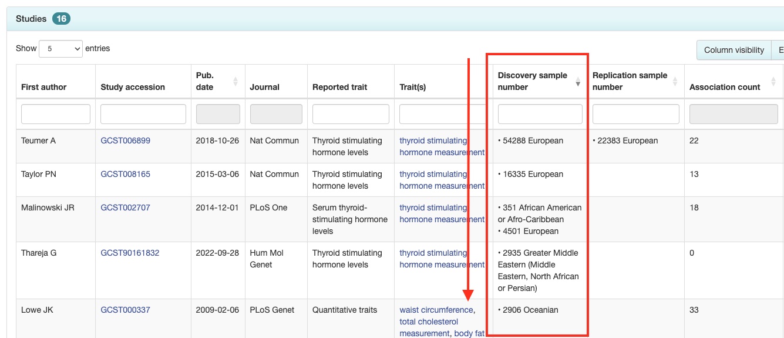Viewport: 784px width, 338px height.
Task: Open Teumer A's thyroid stimulating hormone trait link
Action: (442, 146)
